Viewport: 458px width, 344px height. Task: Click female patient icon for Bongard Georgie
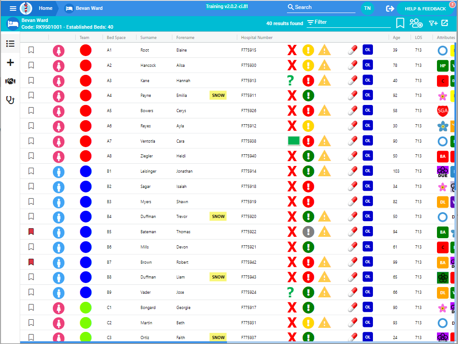click(x=59, y=308)
